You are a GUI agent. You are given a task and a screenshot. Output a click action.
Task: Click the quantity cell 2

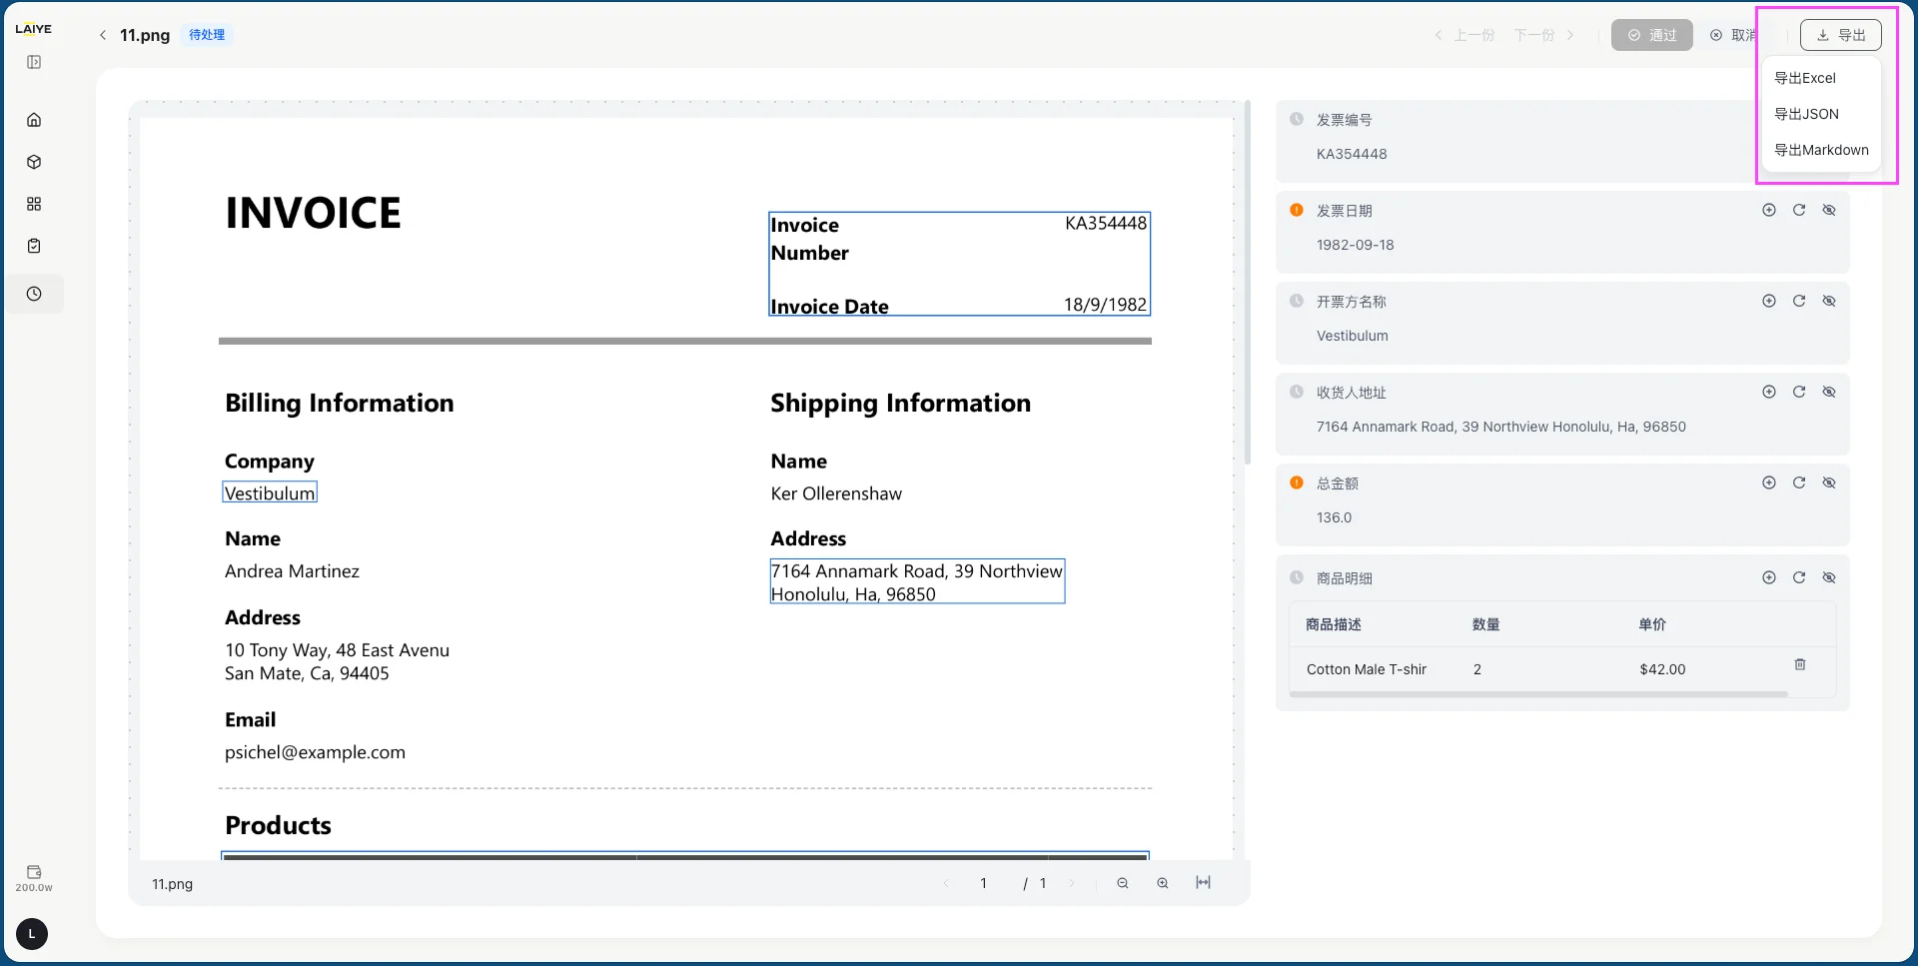(1477, 669)
